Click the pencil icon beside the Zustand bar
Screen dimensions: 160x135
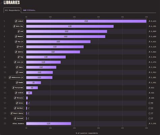[x=28, y=118]
